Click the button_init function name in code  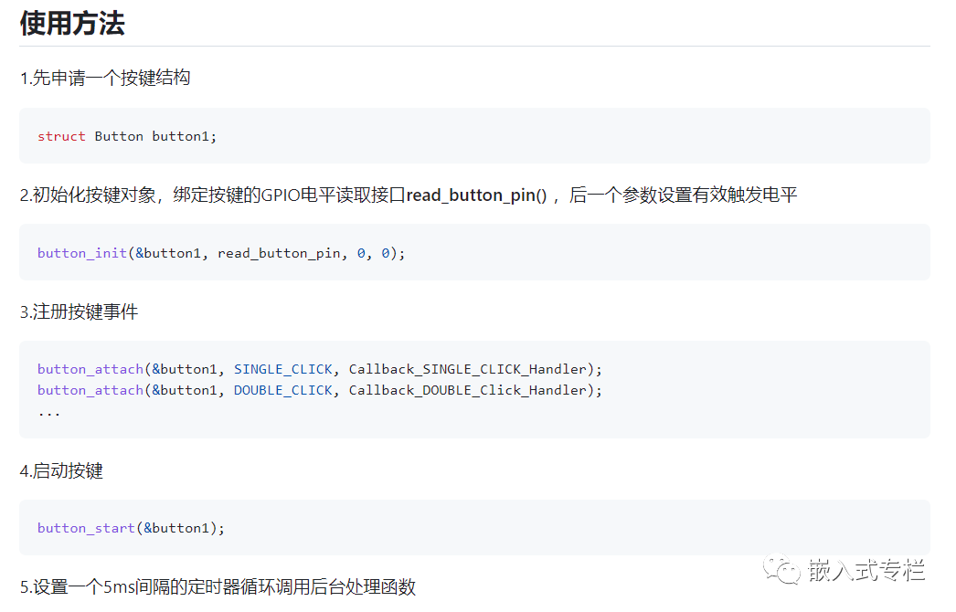[x=81, y=253]
